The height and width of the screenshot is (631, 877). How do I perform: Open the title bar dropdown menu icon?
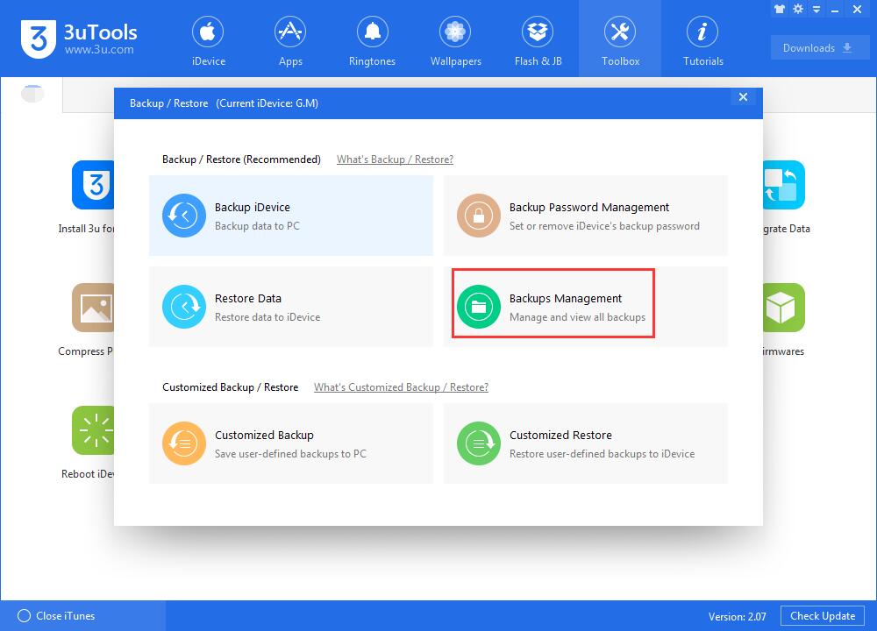(x=816, y=10)
